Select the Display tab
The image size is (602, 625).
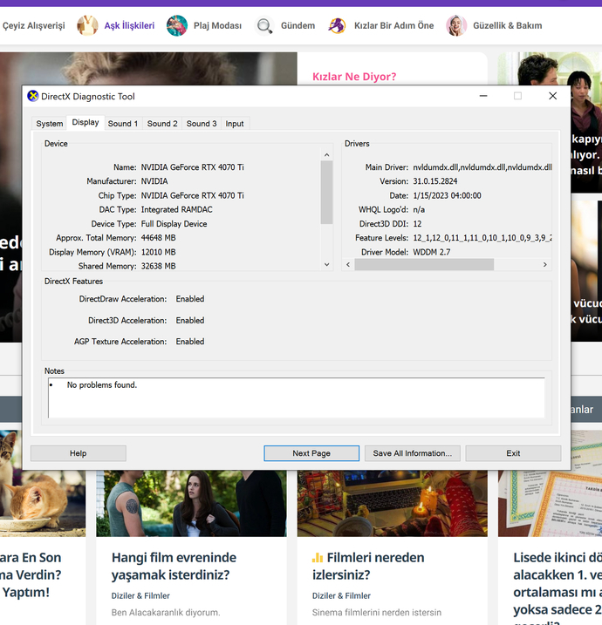(x=86, y=122)
